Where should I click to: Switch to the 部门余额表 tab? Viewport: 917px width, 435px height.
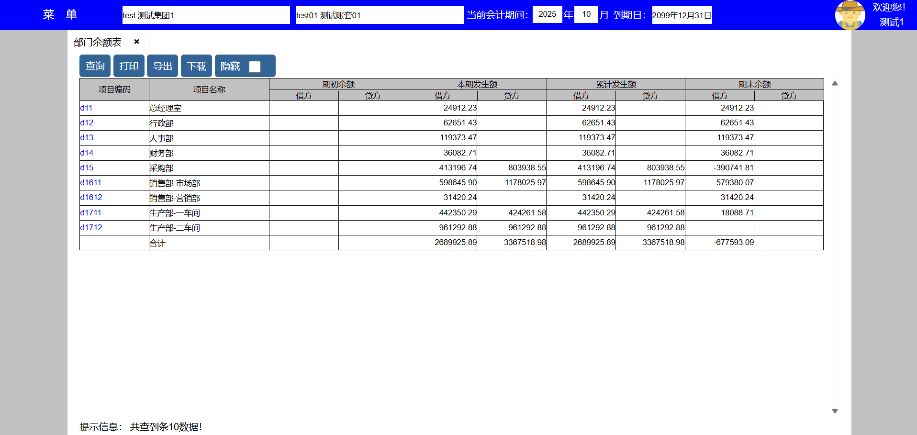[x=98, y=42]
